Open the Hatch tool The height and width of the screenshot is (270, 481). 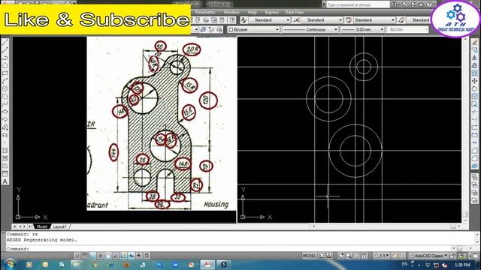click(x=5, y=150)
